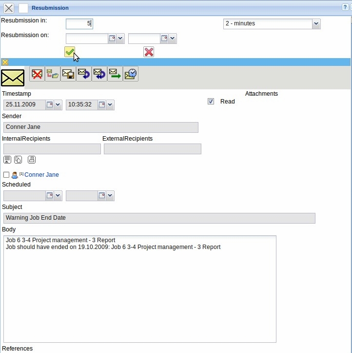The width and height of the screenshot is (352, 353).
Task: Click the list view icon below recipients
Action: (7, 160)
